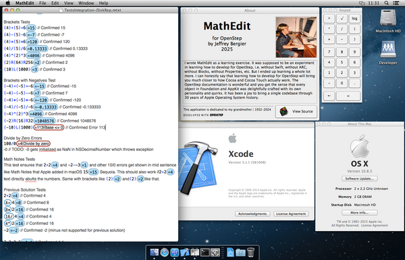Click the Xcode hammer icon in the Dock

185,253
